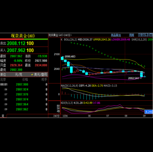
Task: Open the 周期 period selector
Action: tap(131, 35)
